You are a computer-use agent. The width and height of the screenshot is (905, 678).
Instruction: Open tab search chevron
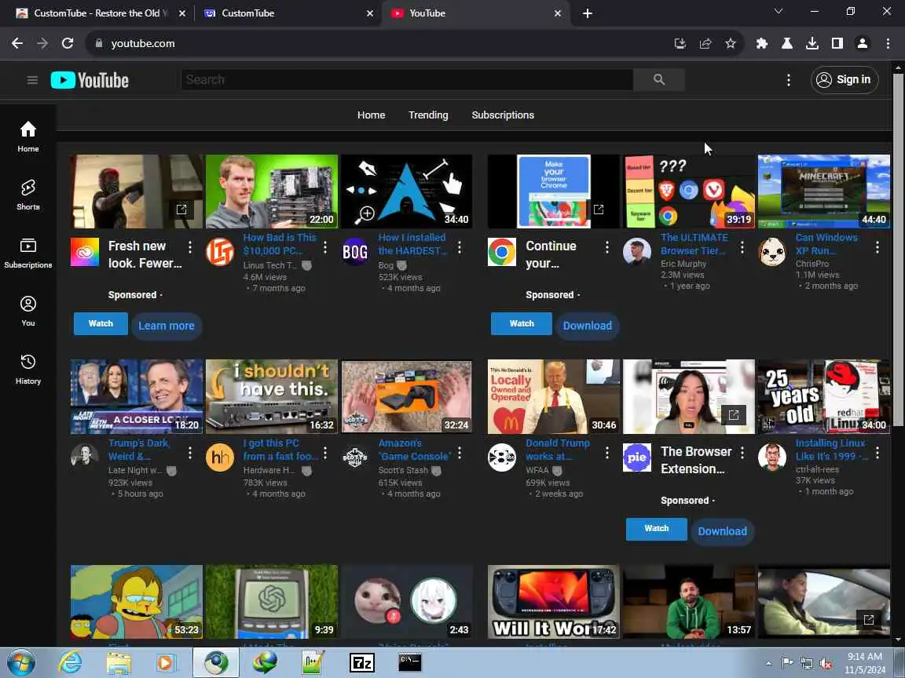(778, 12)
